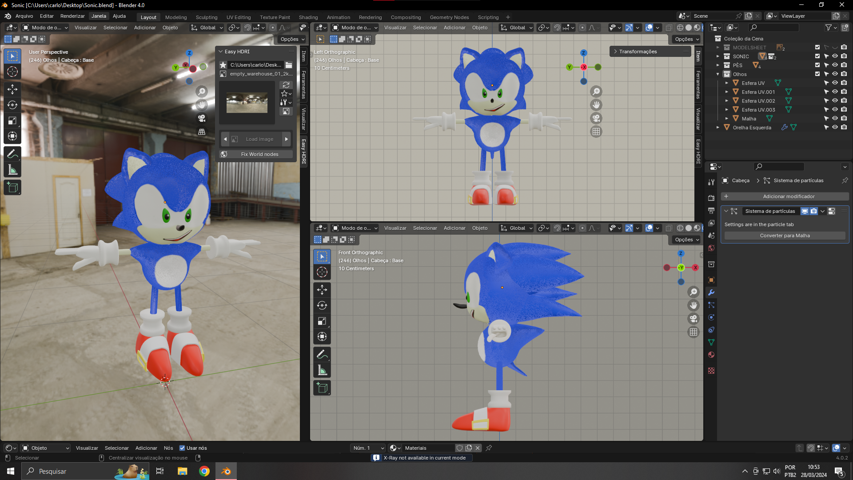The height and width of the screenshot is (480, 853).
Task: Open the Objeto editor mode dropdown
Action: pos(46,448)
